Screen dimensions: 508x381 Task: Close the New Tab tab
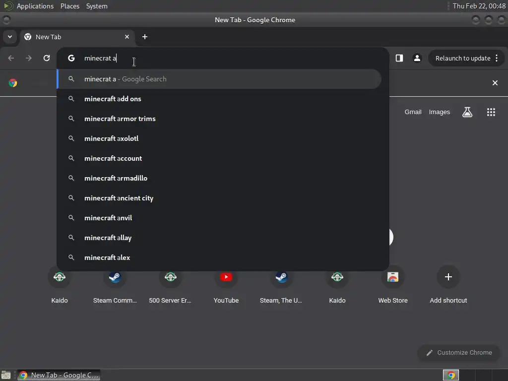(x=127, y=37)
